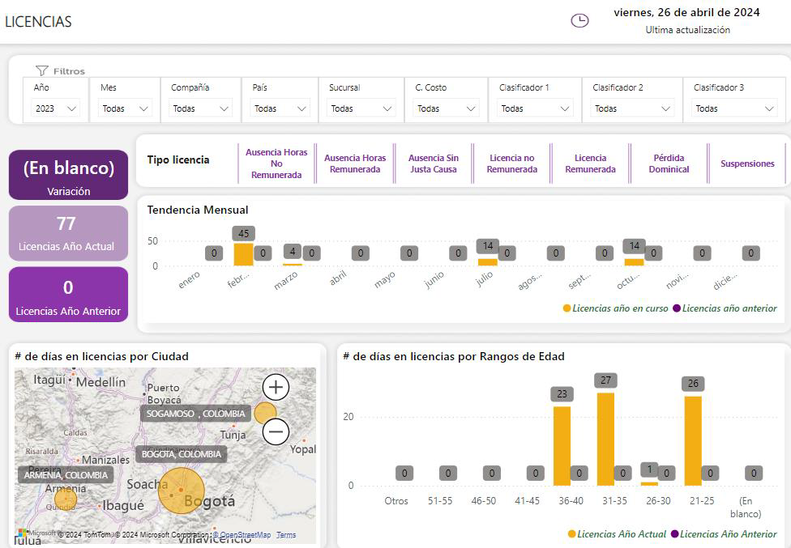Zoom in on the city map

[276, 388]
